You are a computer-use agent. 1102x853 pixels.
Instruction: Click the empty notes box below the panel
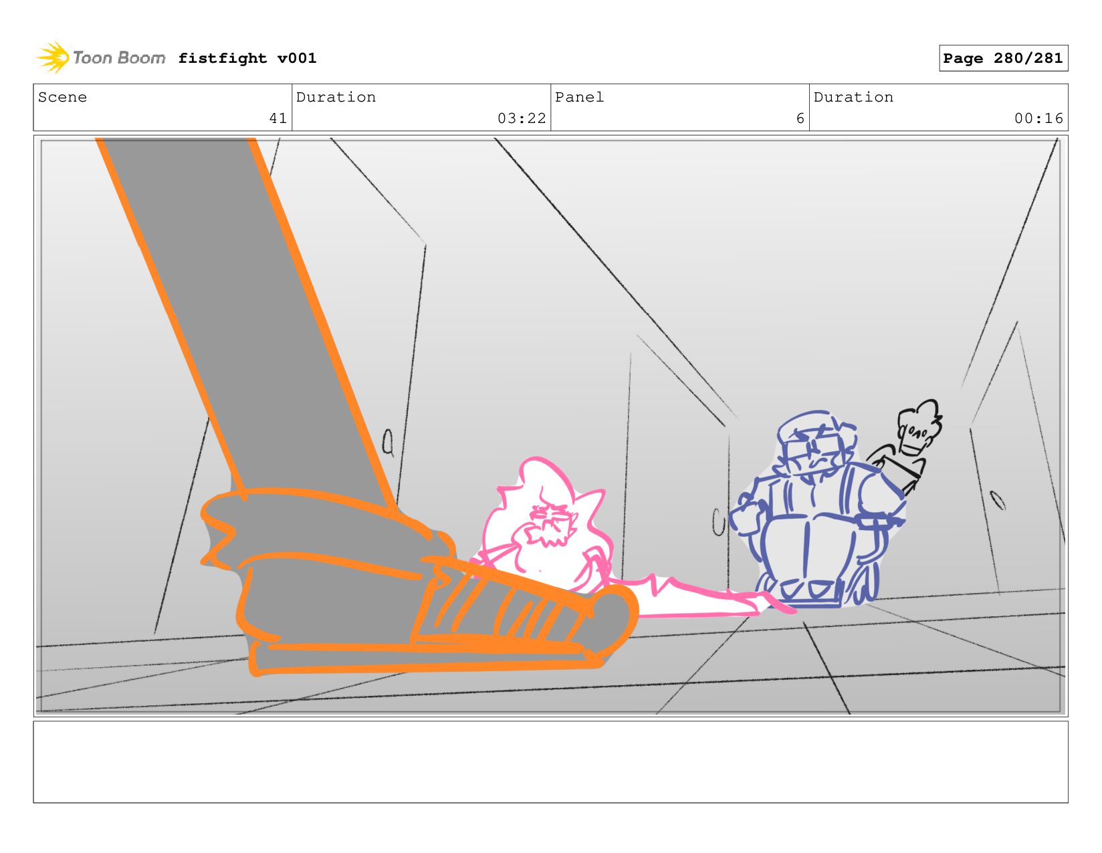(551, 761)
